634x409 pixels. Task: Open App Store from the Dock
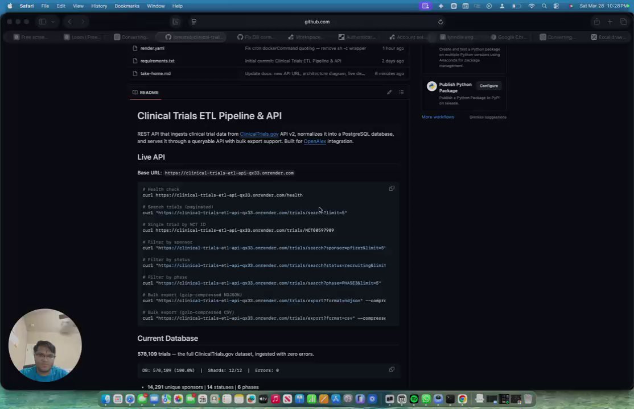[x=336, y=399]
